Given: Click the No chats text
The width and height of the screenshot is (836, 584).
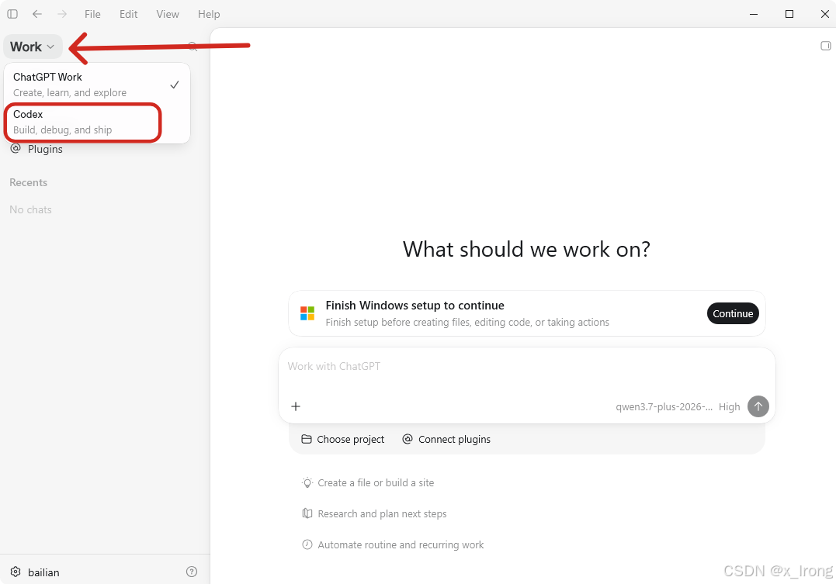Looking at the screenshot, I should [x=30, y=210].
